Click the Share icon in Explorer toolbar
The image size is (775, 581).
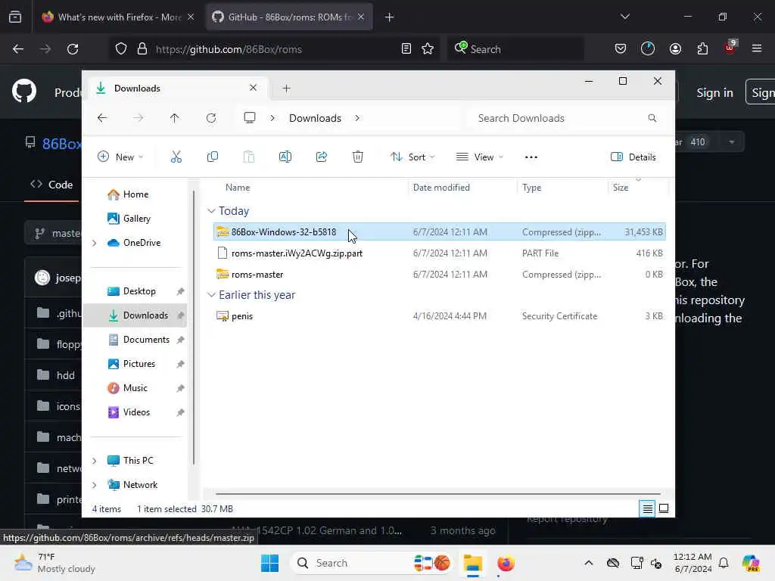click(x=321, y=157)
